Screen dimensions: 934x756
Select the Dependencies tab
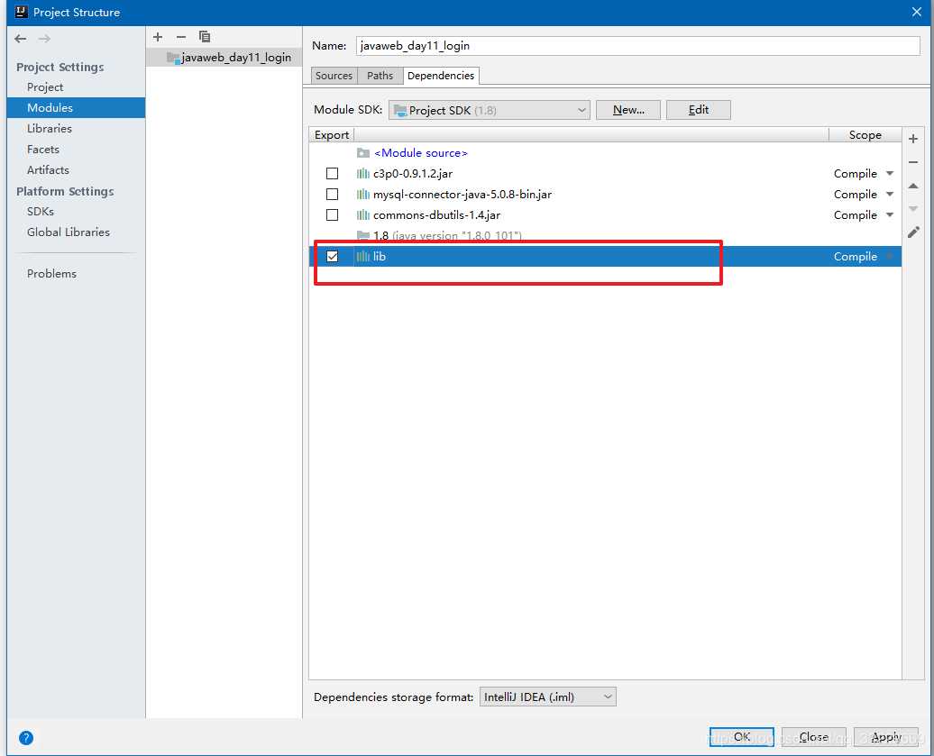[x=441, y=76]
